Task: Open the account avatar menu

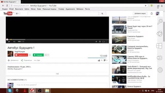Action: click(x=158, y=13)
